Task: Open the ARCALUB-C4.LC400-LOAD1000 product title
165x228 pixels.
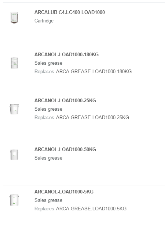Action: coord(70,12)
